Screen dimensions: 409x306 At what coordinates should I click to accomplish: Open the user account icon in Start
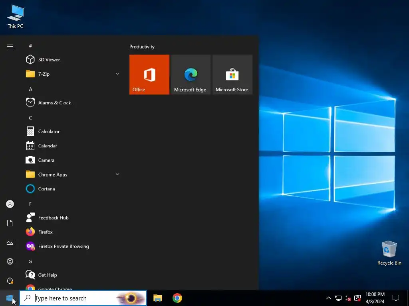[10, 204]
